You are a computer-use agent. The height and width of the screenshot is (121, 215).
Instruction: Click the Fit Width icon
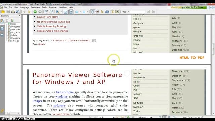pyautogui.click(x=71, y=12)
